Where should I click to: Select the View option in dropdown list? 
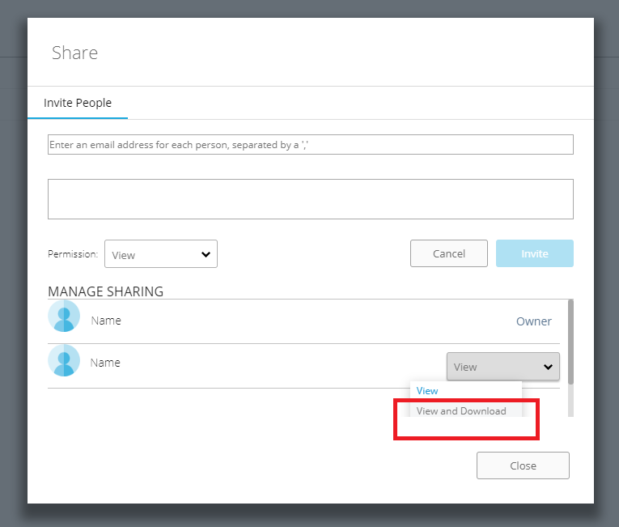pyautogui.click(x=427, y=391)
